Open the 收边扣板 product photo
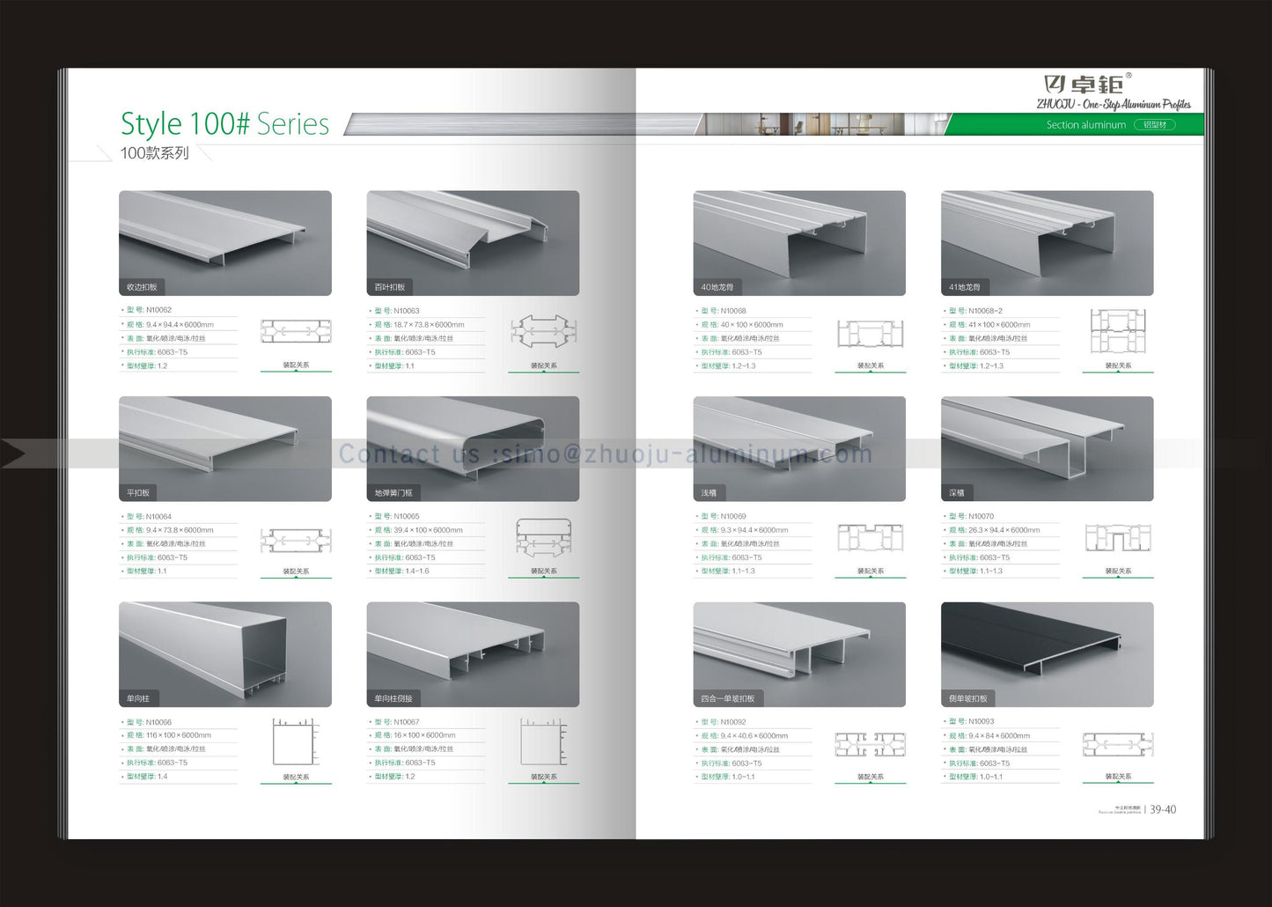The image size is (1272, 907). [x=225, y=243]
